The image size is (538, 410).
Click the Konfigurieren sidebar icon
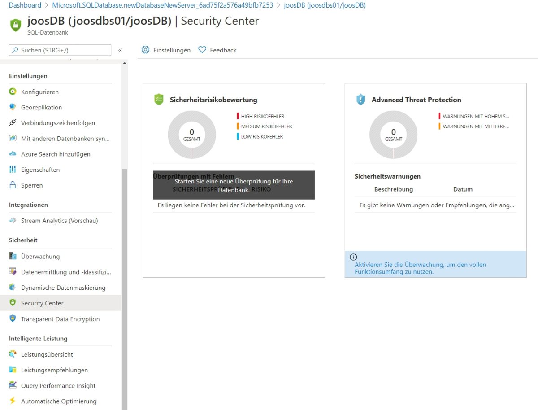tap(13, 92)
